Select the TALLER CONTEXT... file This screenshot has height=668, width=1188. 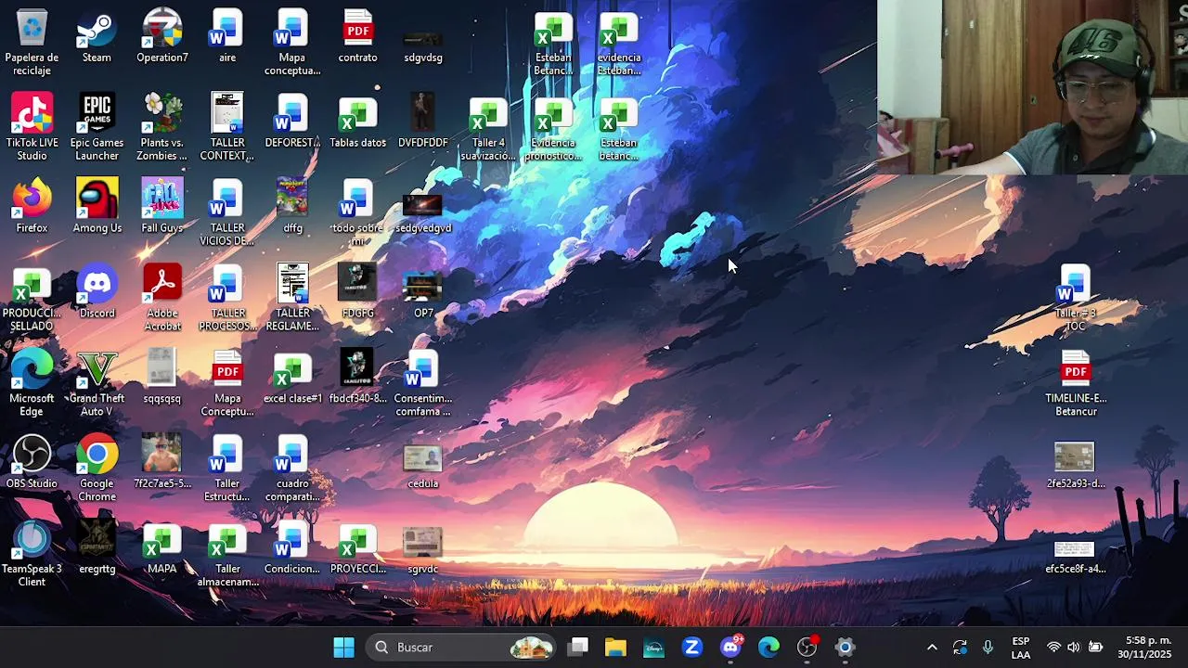(x=227, y=127)
